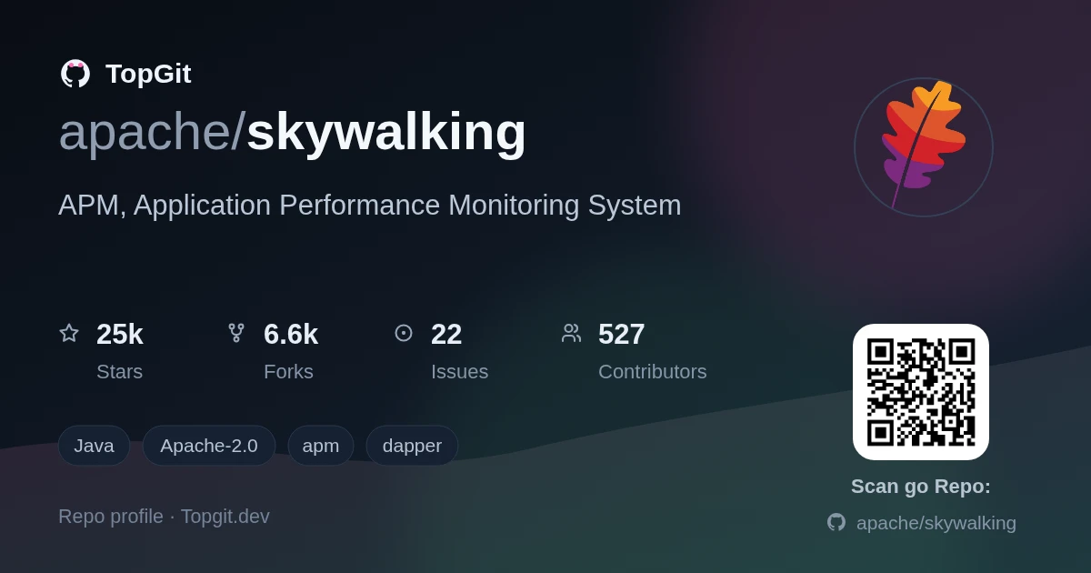Viewport: 1091px width, 573px height.
Task: Click the fork icon beside 6.6k
Action: click(236, 333)
